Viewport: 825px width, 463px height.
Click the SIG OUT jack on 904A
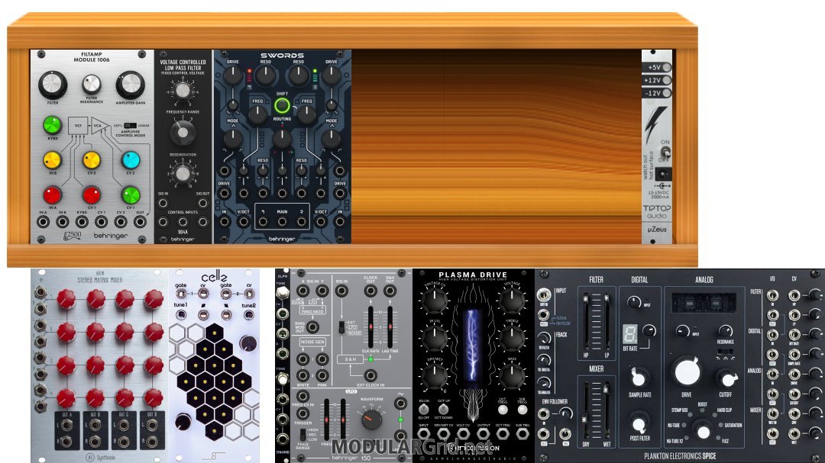202,203
